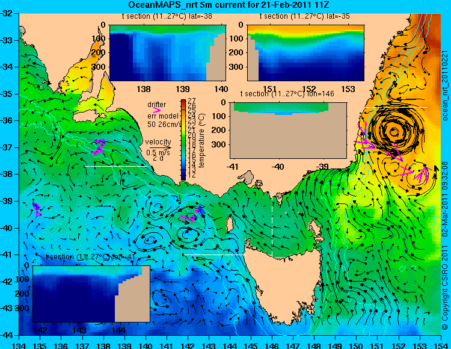This screenshot has width=451, height=349.
Task: Click the 152 label under lat=-35 section
Action: [x=309, y=89]
